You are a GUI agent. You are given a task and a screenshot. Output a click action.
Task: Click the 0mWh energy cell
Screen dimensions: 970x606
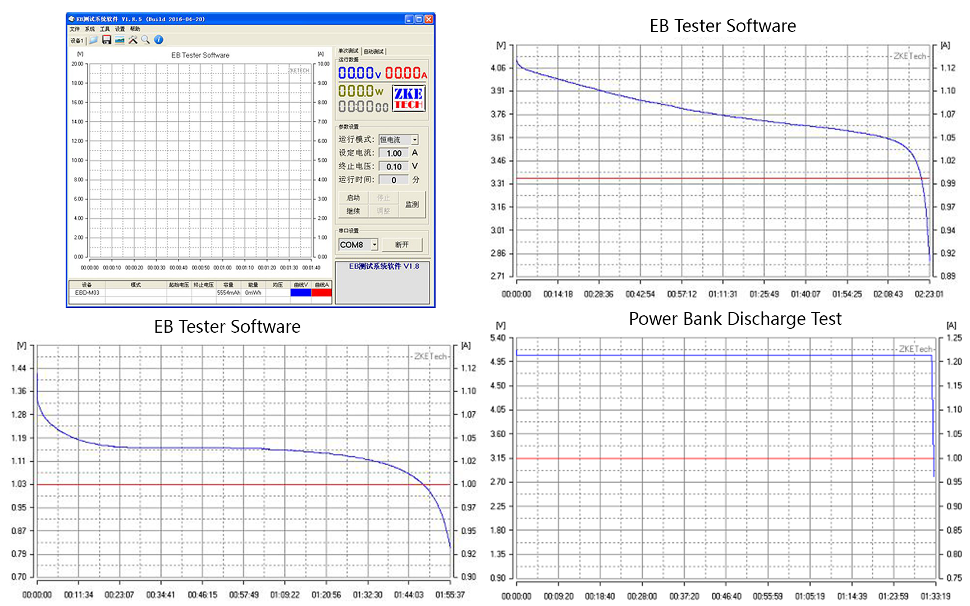coord(253,292)
